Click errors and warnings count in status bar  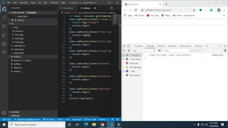coord(7,119)
